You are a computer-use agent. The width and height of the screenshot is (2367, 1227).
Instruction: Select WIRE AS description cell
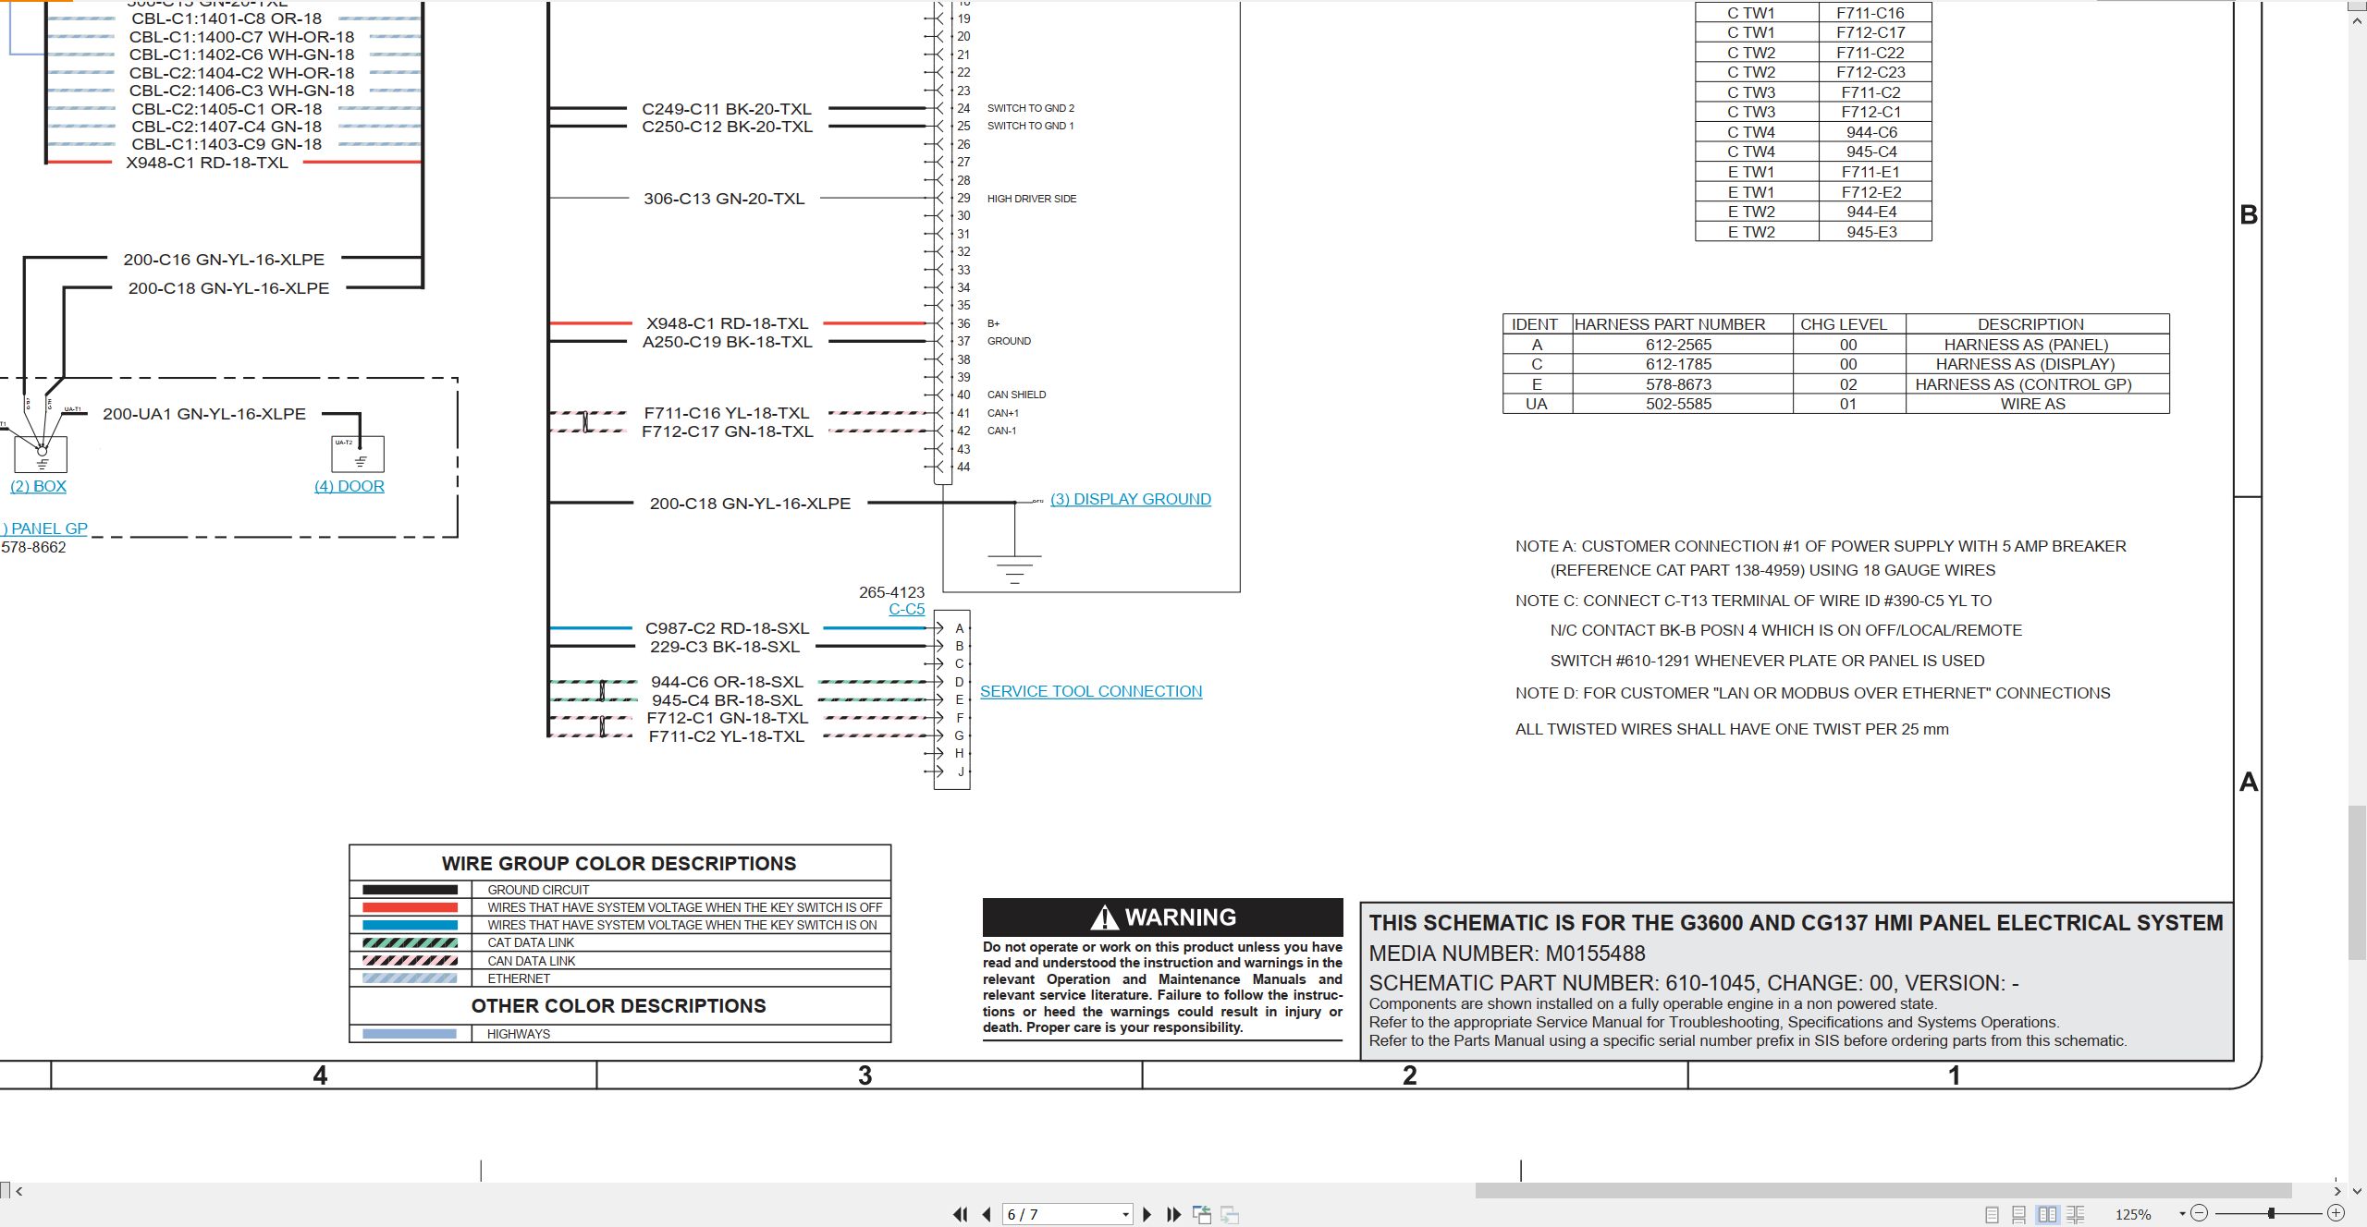point(2032,404)
